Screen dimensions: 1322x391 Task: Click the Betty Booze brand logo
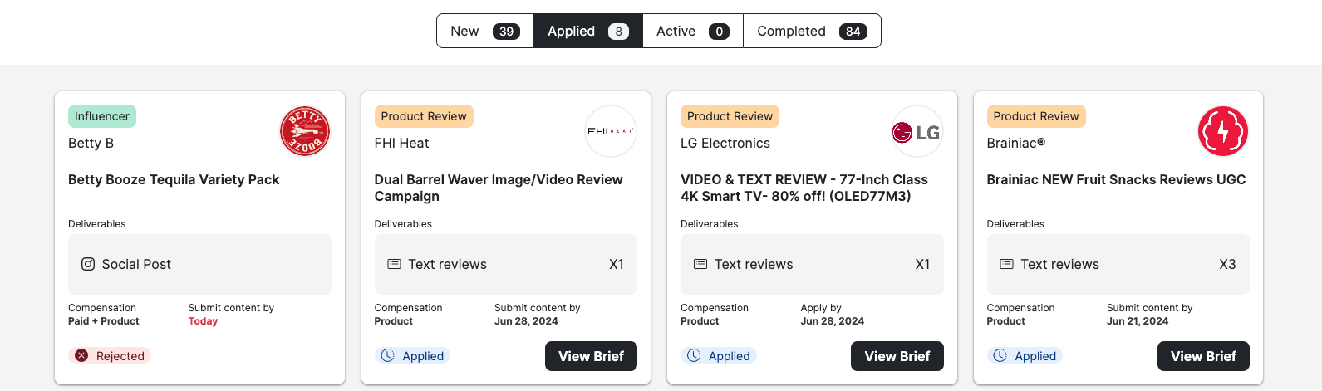(x=305, y=131)
